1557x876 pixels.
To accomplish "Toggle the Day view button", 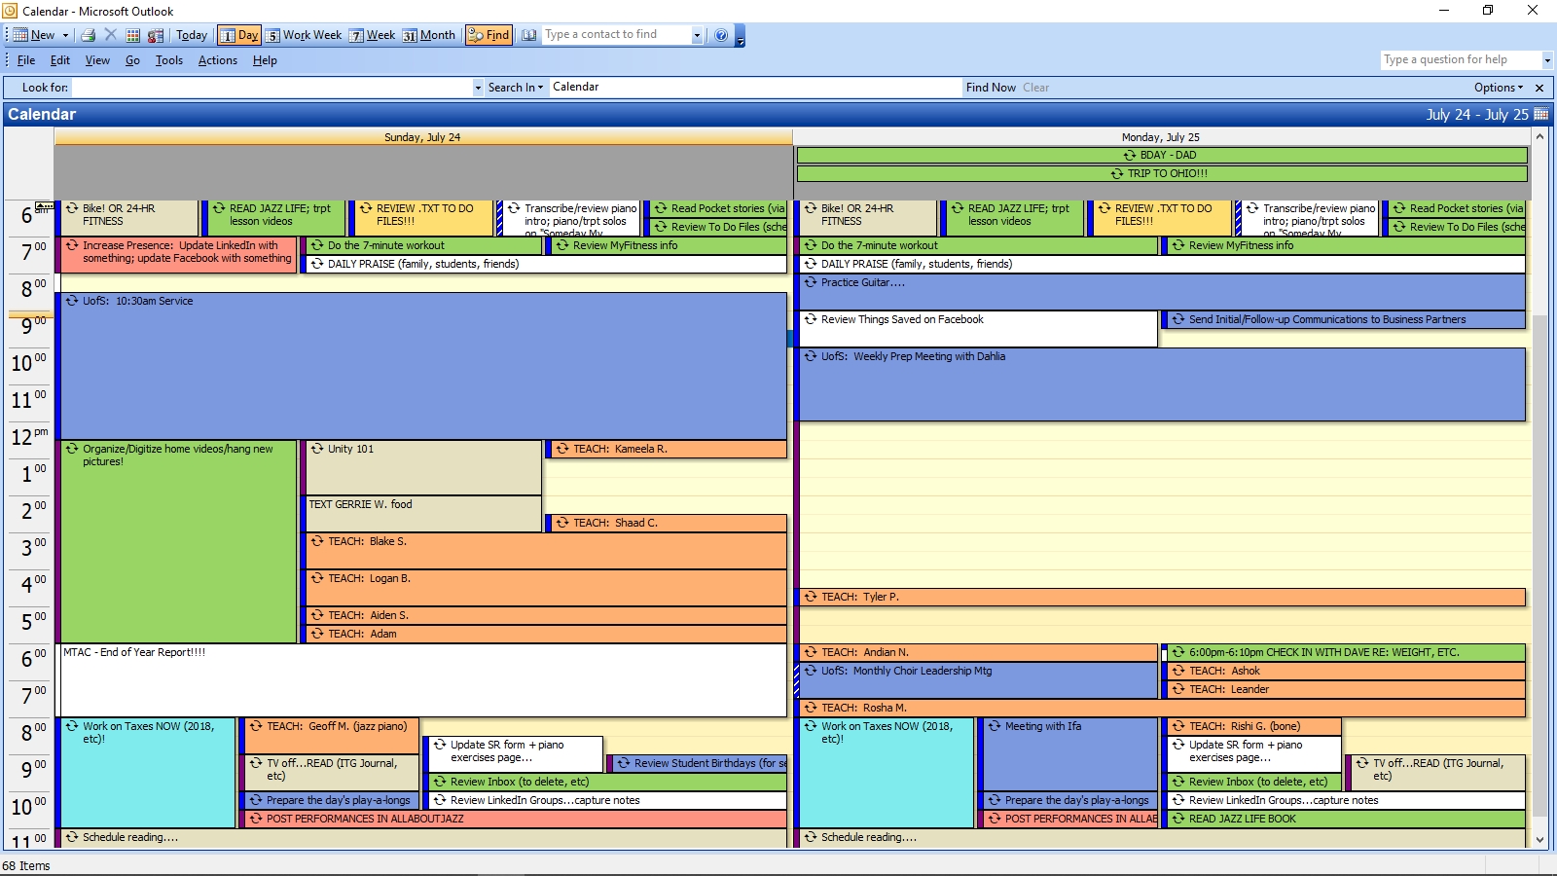I will 238,35.
